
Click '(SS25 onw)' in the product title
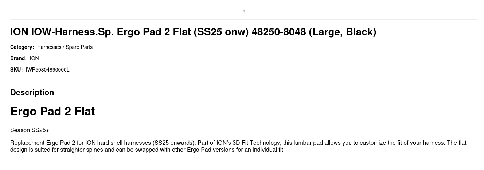point(221,32)
